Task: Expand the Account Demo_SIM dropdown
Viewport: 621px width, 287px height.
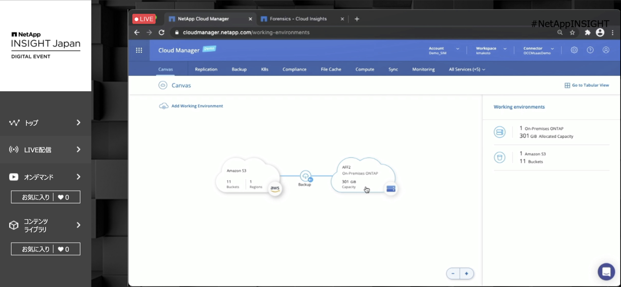Action: click(x=444, y=50)
